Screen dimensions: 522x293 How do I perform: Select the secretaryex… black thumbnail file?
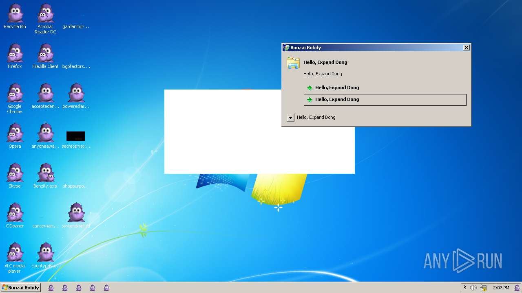76,136
